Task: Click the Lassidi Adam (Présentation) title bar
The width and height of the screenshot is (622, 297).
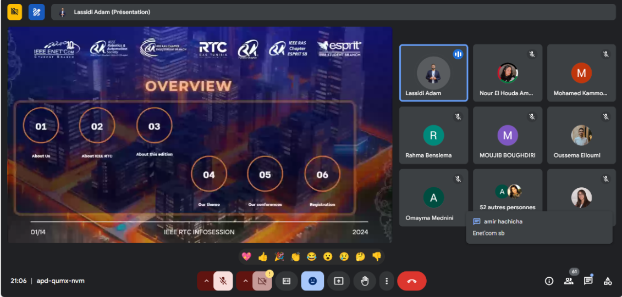Action: tap(333, 12)
